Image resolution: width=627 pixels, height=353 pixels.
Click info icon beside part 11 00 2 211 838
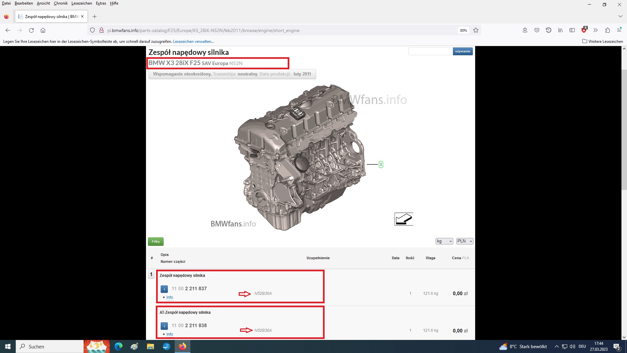164,326
